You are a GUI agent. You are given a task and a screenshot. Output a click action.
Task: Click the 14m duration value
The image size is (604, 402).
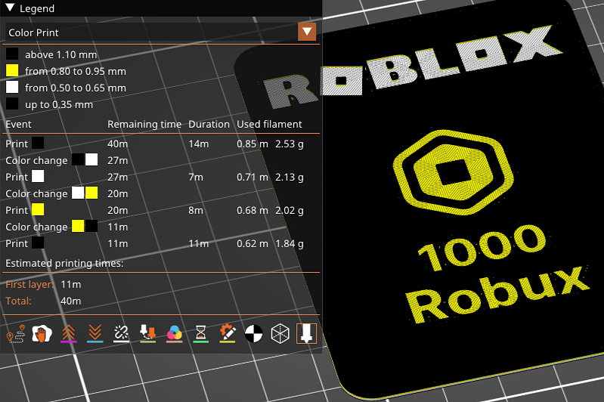[198, 144]
